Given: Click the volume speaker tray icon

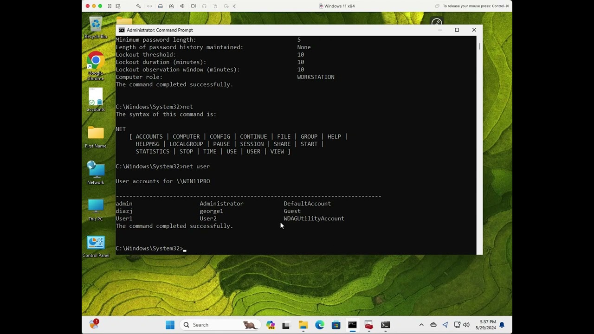Looking at the screenshot, I should [466, 325].
